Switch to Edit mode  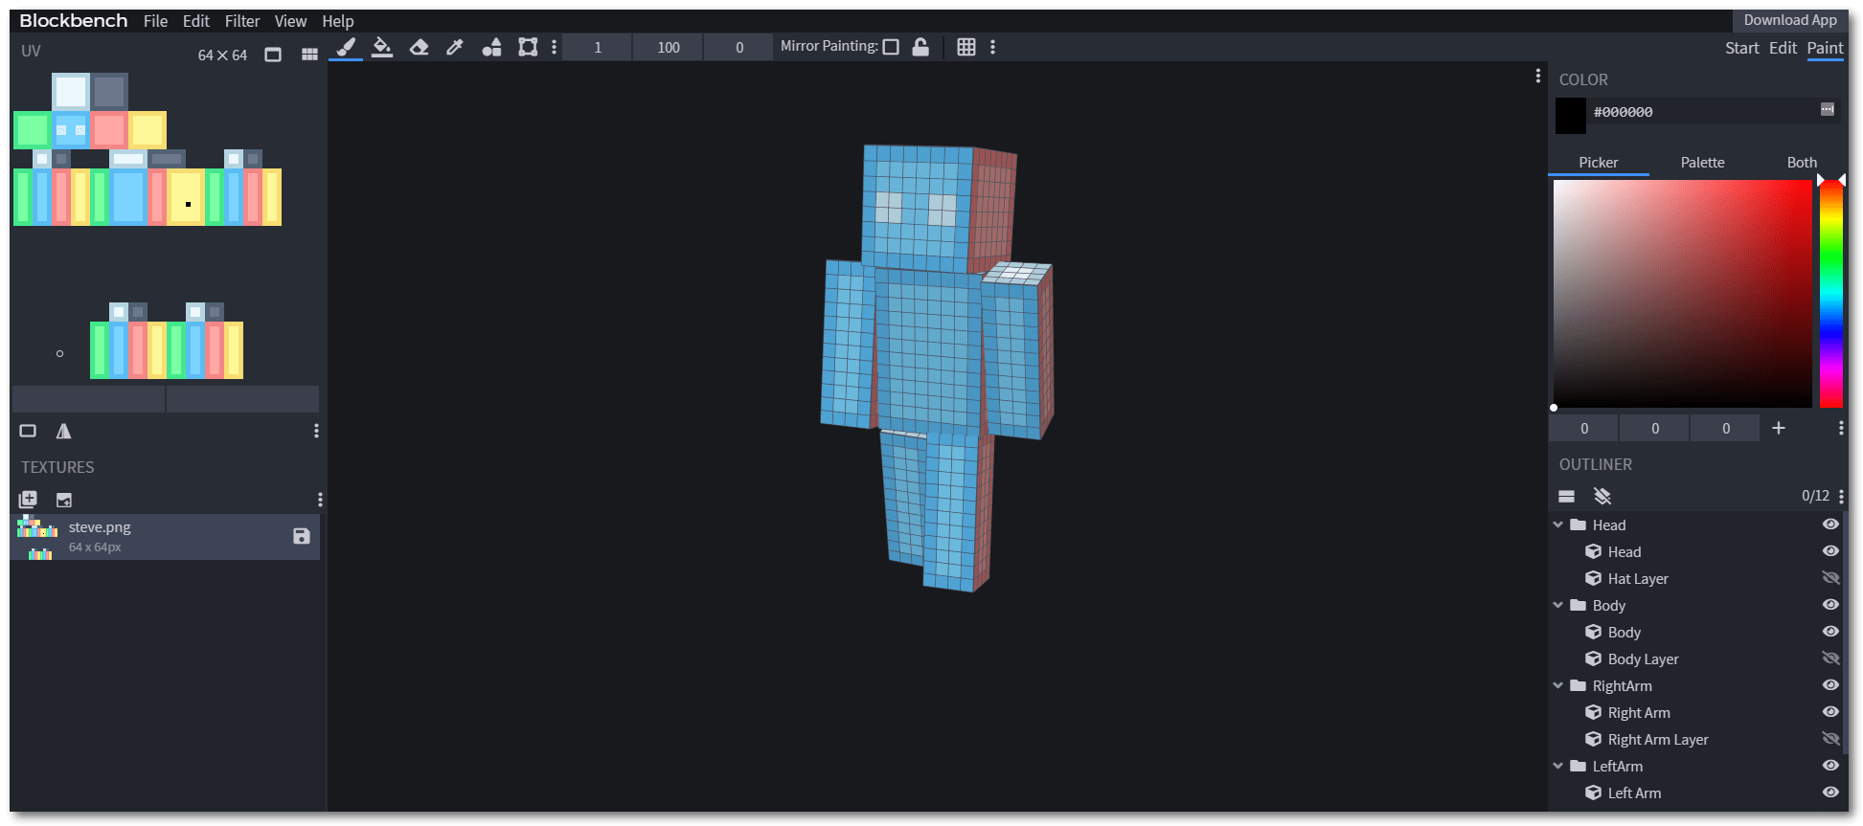point(1783,48)
